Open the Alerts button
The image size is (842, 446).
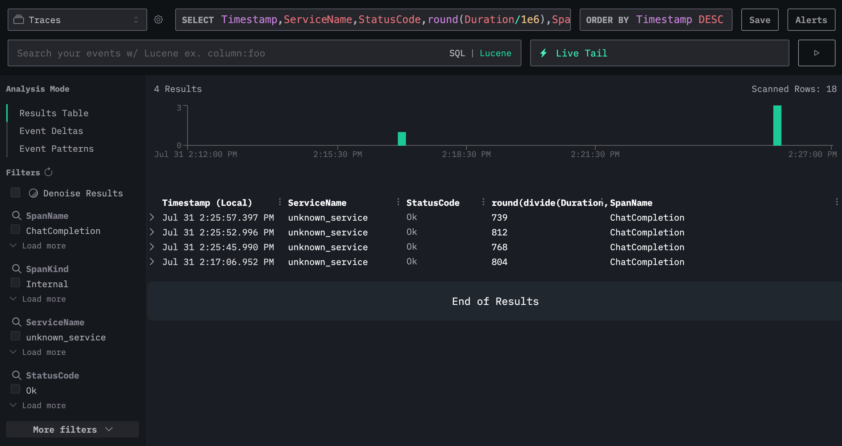(x=811, y=20)
